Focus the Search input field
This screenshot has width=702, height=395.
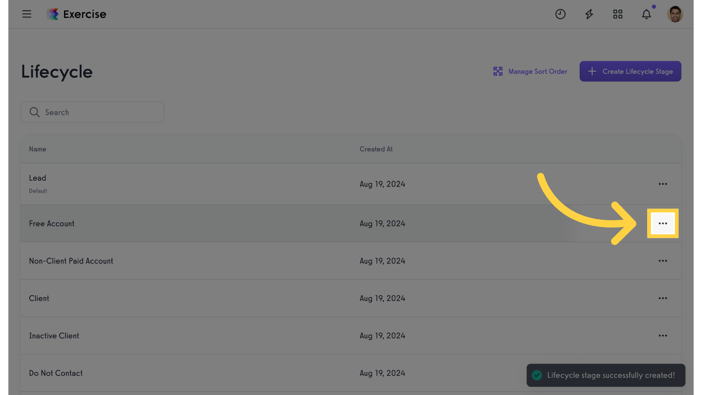(x=92, y=112)
